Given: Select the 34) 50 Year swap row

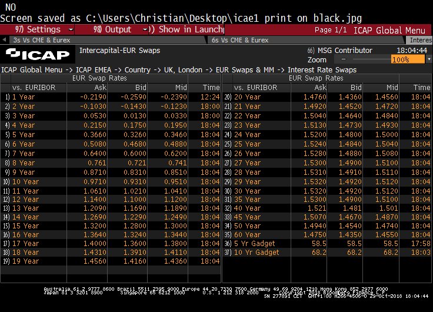Looking at the screenshot, I should pyautogui.click(x=327, y=226).
